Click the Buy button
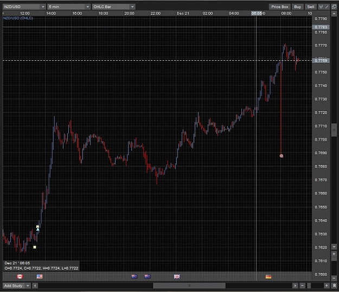 297,7
